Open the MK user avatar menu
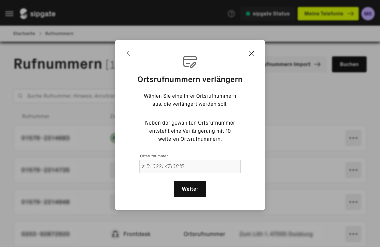 [368, 14]
